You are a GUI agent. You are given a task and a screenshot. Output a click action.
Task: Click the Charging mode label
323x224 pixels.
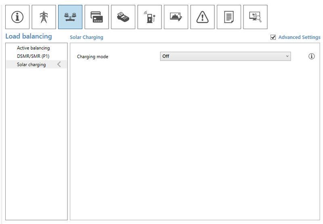(x=92, y=57)
